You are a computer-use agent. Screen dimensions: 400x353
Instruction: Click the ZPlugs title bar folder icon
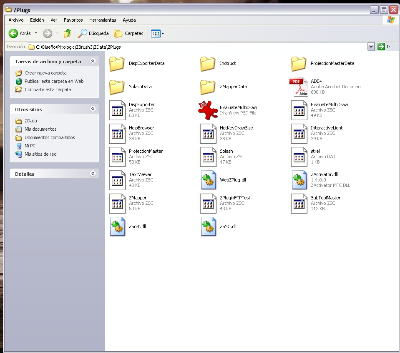pyautogui.click(x=8, y=10)
